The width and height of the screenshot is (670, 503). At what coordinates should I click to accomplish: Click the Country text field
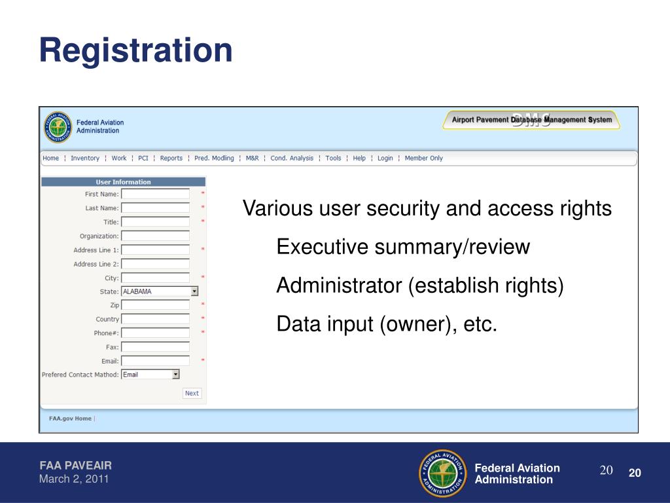(x=156, y=319)
